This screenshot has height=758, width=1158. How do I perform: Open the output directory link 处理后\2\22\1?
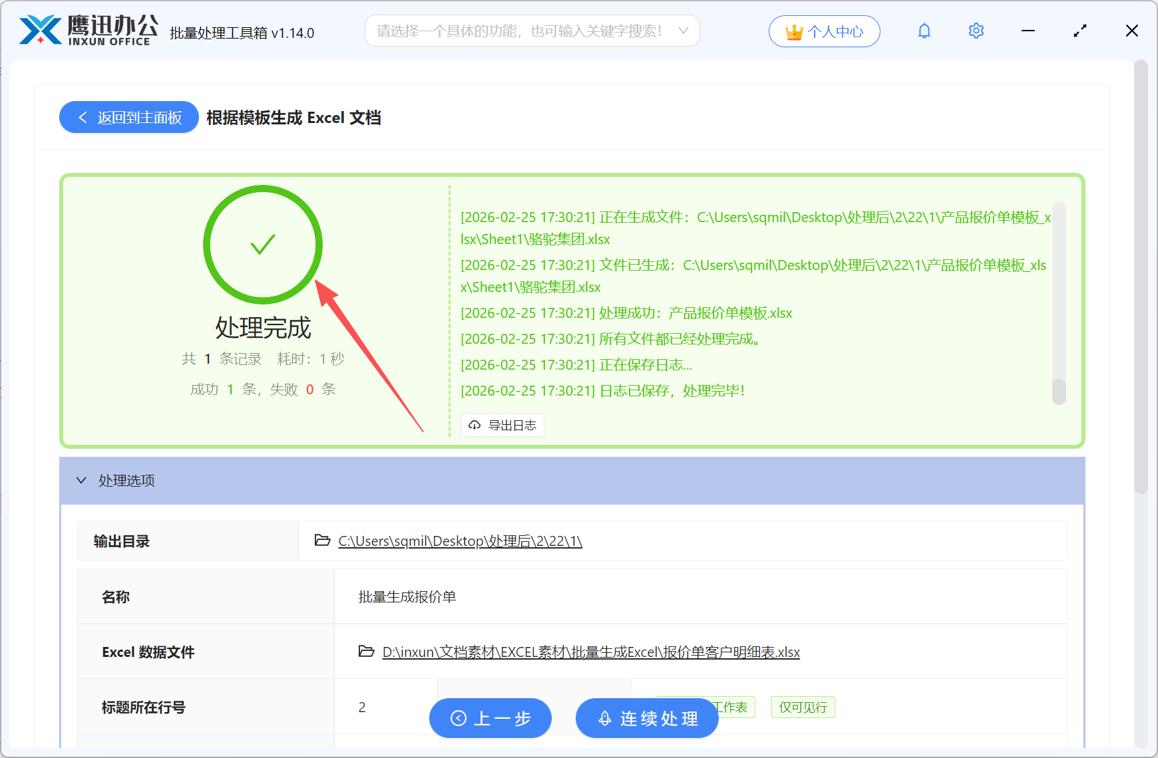click(x=459, y=541)
